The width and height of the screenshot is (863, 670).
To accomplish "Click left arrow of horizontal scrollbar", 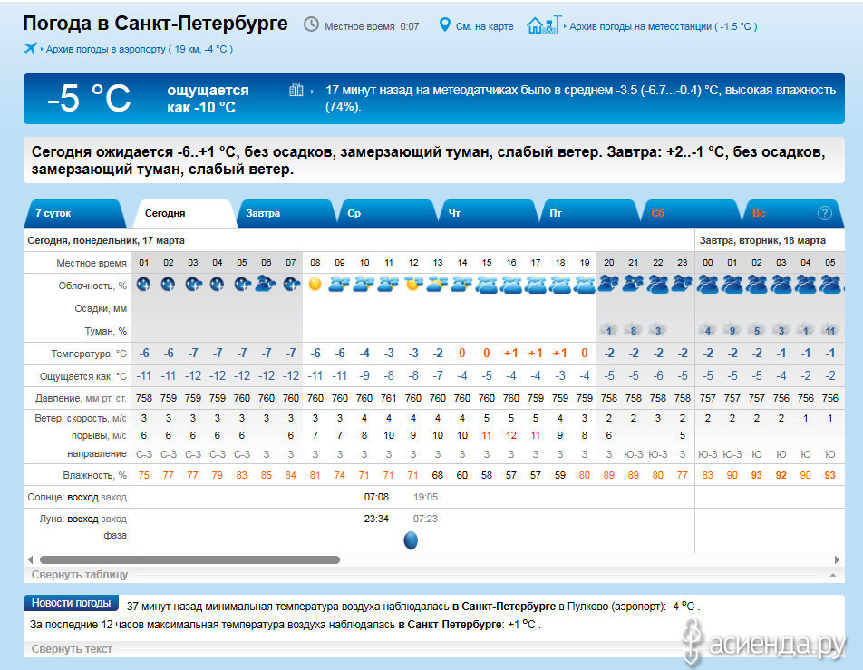I will click(31, 560).
